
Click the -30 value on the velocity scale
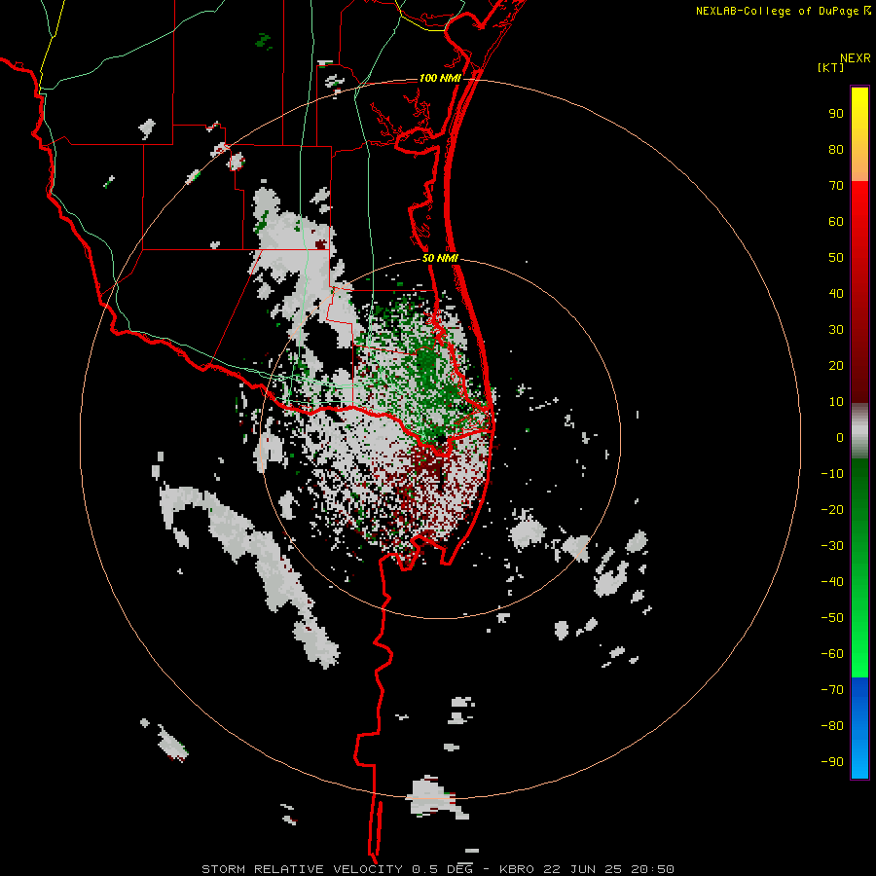[x=832, y=546]
